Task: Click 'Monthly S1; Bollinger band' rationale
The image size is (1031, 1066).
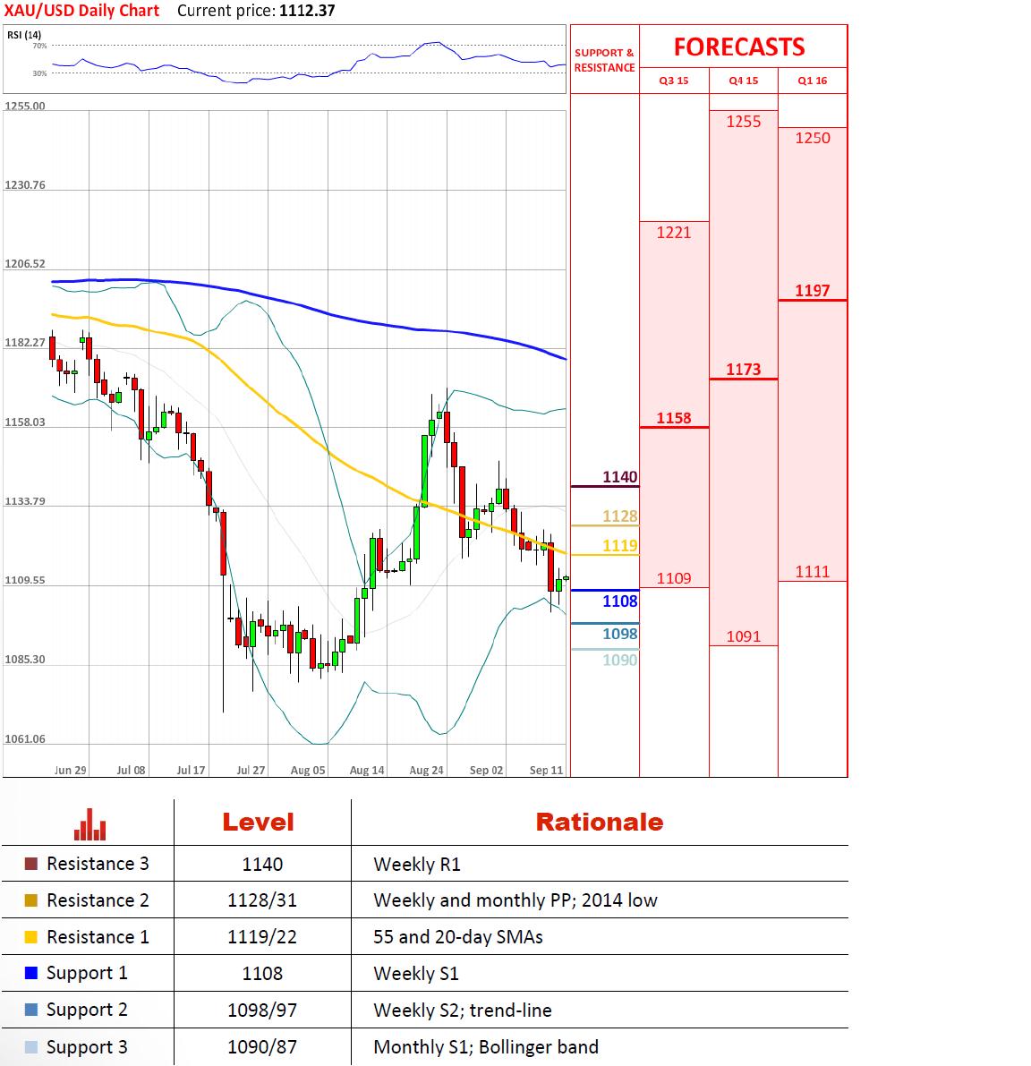Action: pos(486,1047)
